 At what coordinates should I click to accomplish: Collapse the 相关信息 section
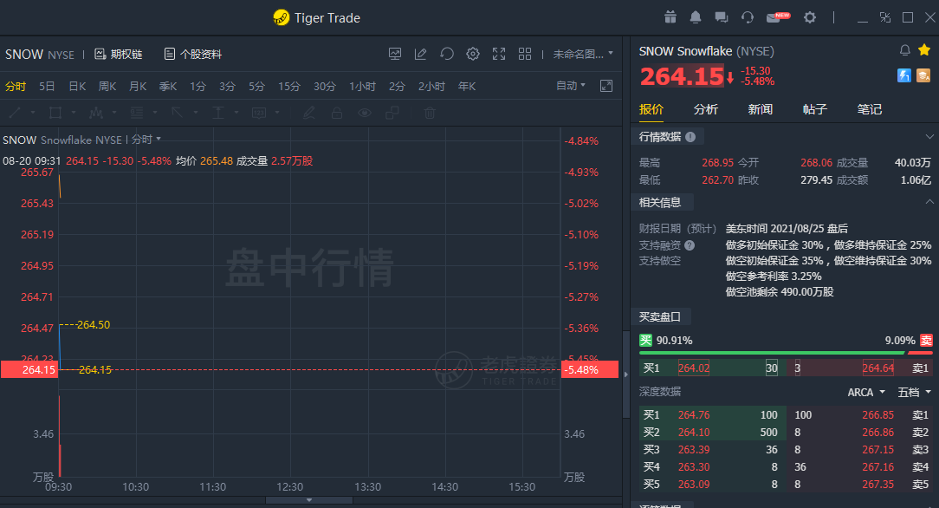click(929, 202)
